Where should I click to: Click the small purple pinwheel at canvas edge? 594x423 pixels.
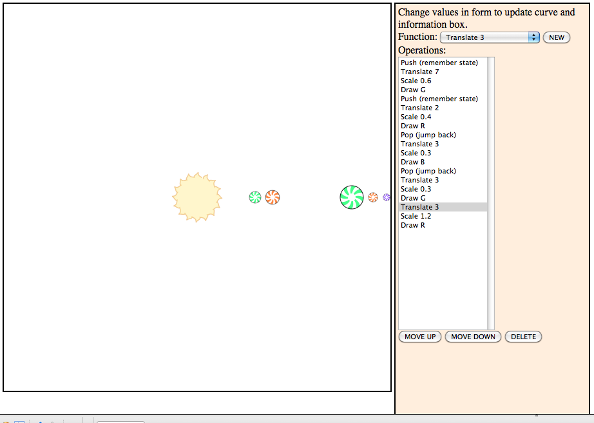[x=387, y=197]
